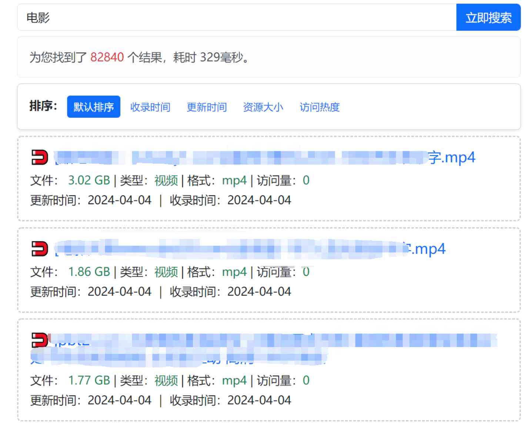Click mp4 format value in 1.77 GB result
The width and height of the screenshot is (531, 423).
point(234,381)
